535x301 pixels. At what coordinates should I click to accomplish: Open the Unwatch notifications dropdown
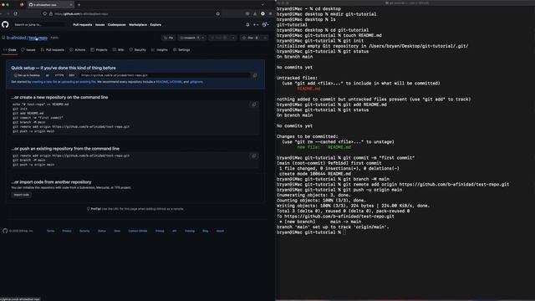click(192, 38)
